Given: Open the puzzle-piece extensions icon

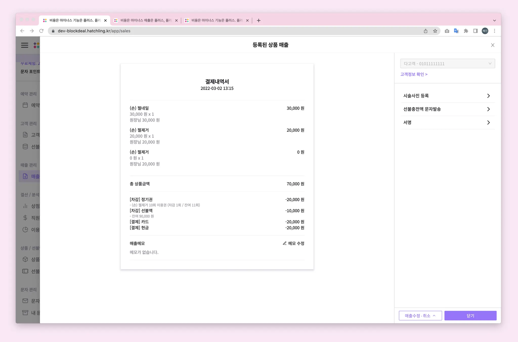Looking at the screenshot, I should 466,31.
